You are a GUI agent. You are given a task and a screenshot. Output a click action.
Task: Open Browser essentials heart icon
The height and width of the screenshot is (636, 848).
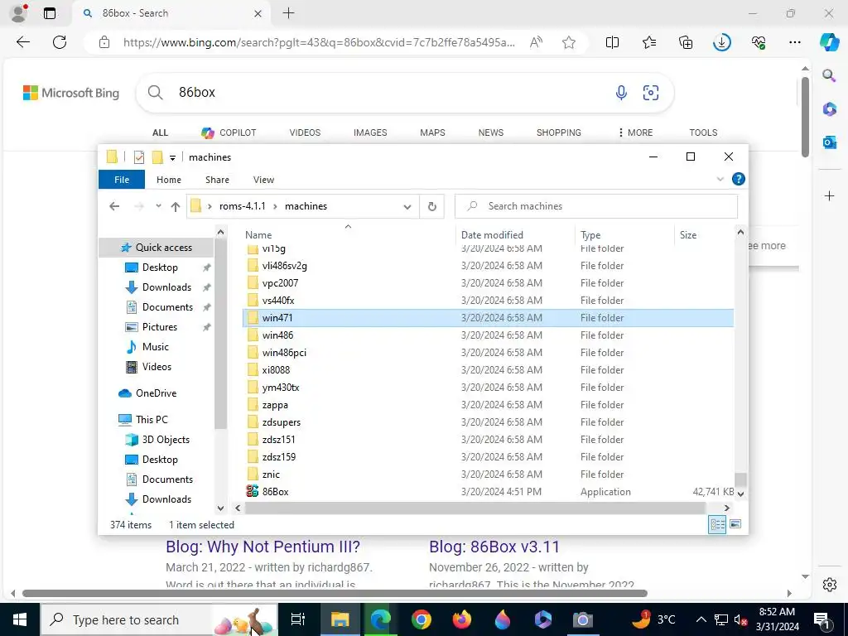click(x=759, y=42)
